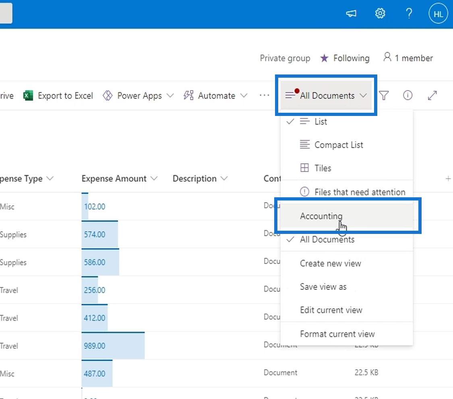
Task: Click the 989.00 expense amount
Action: [x=95, y=346]
